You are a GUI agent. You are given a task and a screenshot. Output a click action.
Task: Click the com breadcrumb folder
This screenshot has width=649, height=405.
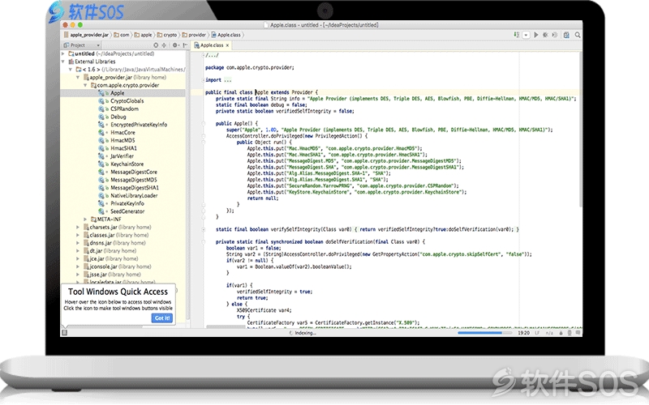click(122, 35)
